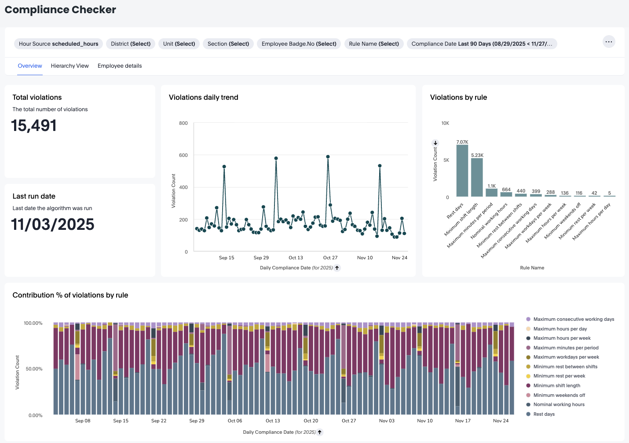Click the 116 data label in rule chart
This screenshot has height=443, width=629.
(579, 193)
